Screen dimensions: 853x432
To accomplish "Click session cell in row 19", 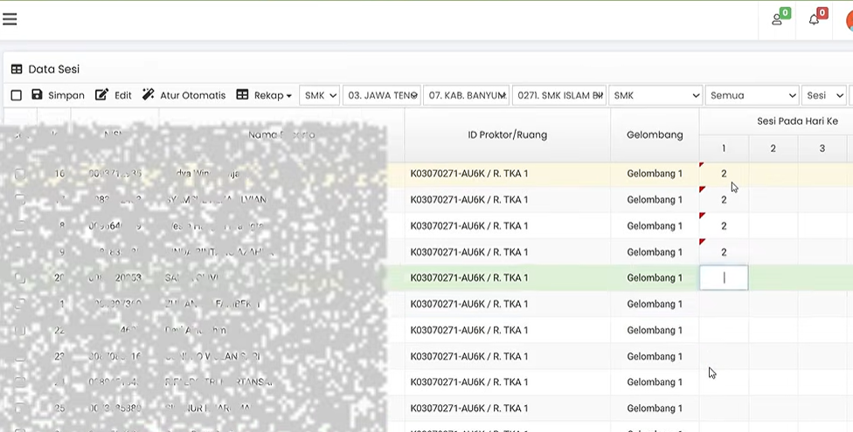I will click(x=724, y=252).
